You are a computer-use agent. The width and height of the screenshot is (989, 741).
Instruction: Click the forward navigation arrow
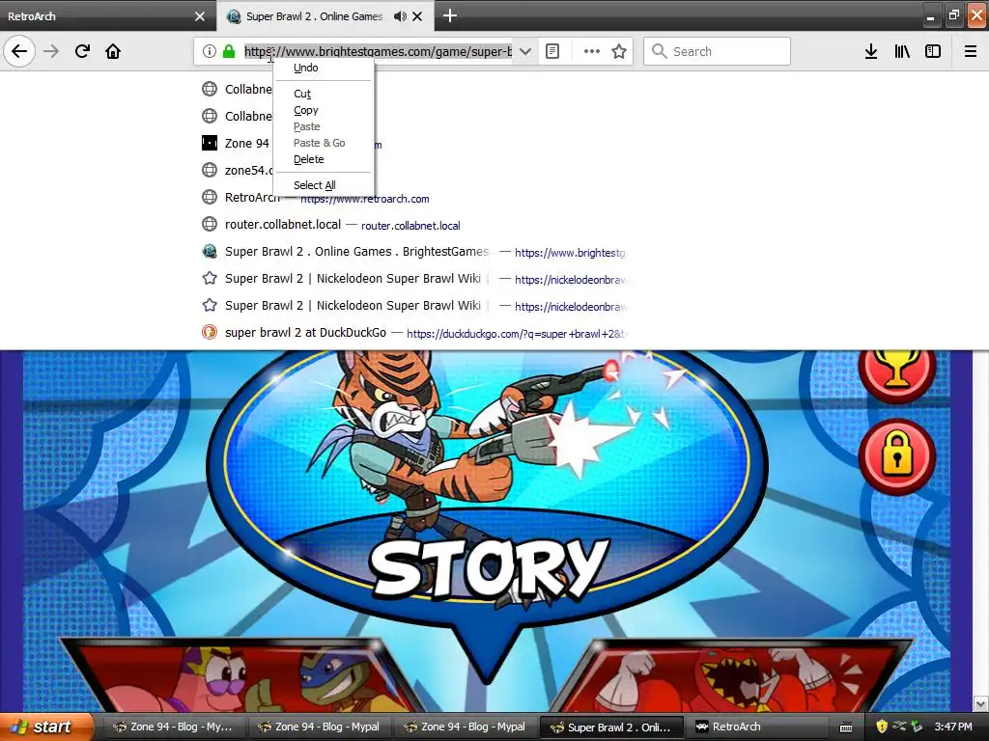[51, 51]
